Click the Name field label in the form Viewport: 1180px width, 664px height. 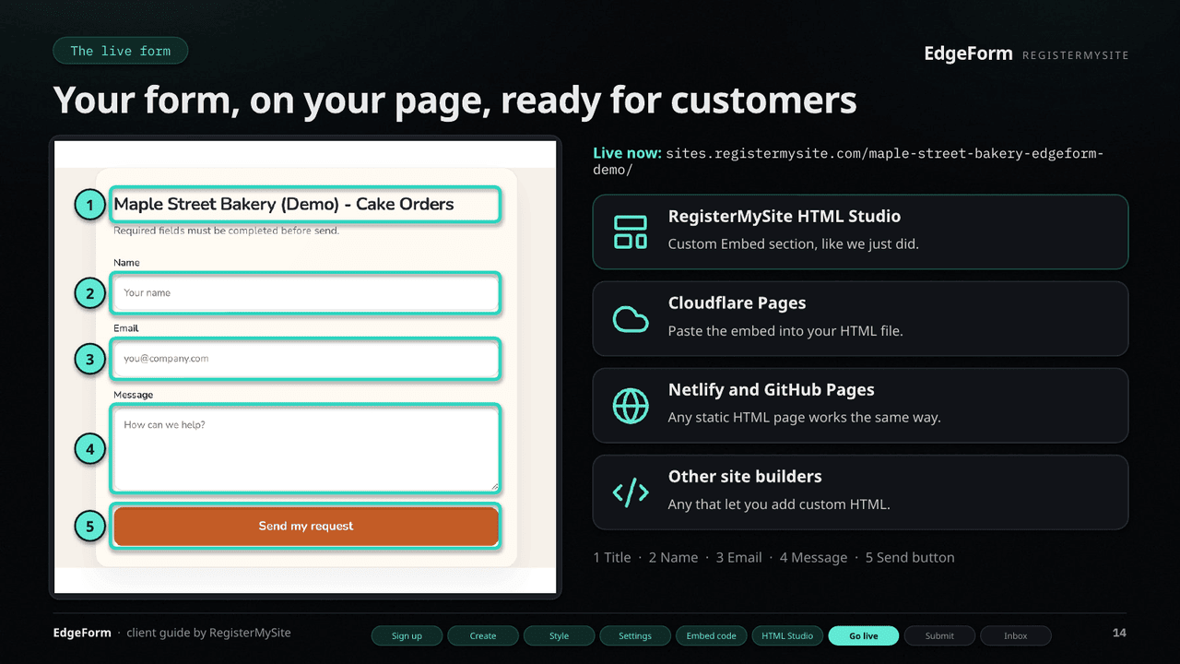click(127, 263)
